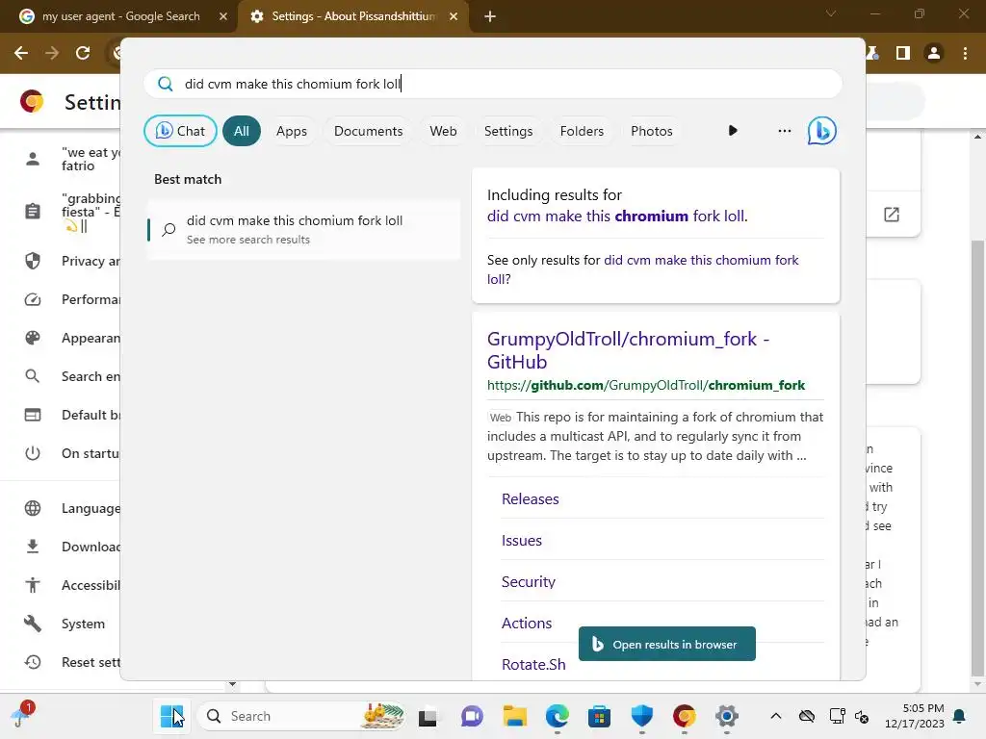Open the browser side panel icon
986x739 pixels.
[903, 54]
